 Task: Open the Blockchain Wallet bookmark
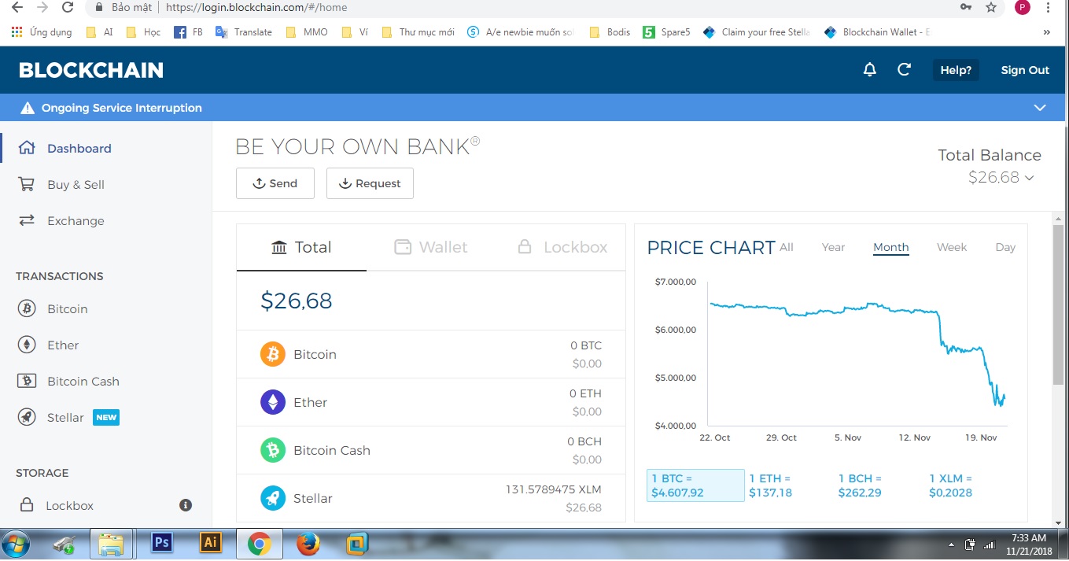pos(877,32)
